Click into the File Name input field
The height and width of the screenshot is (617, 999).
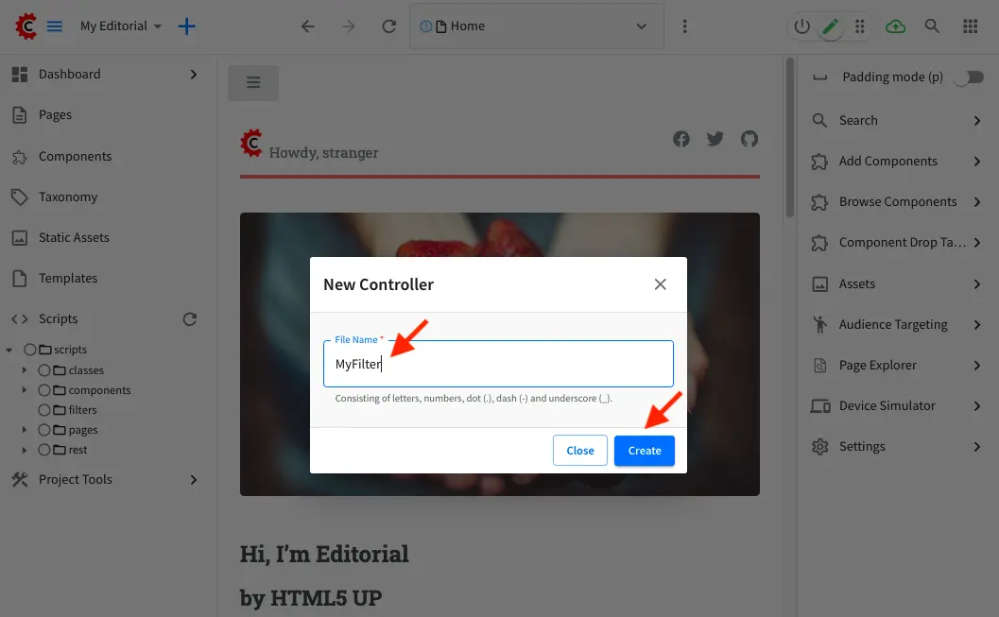[x=498, y=364]
